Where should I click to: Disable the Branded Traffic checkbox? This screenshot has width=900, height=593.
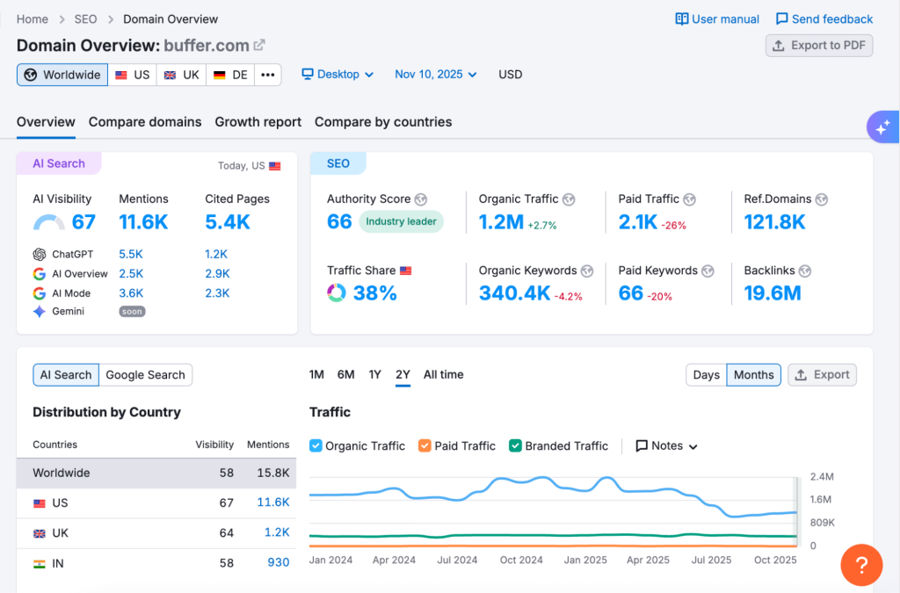[x=515, y=445]
